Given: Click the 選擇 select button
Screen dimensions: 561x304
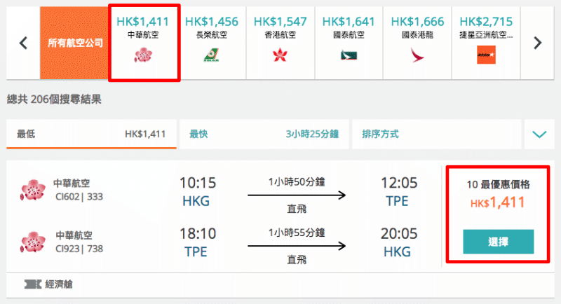Looking at the screenshot, I should [x=498, y=242].
